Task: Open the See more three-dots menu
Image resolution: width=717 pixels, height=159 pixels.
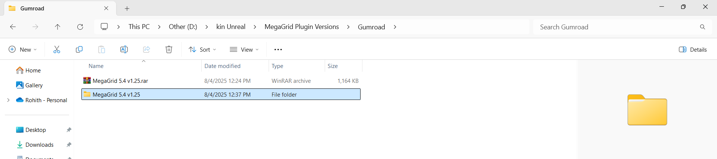Action: (278, 49)
